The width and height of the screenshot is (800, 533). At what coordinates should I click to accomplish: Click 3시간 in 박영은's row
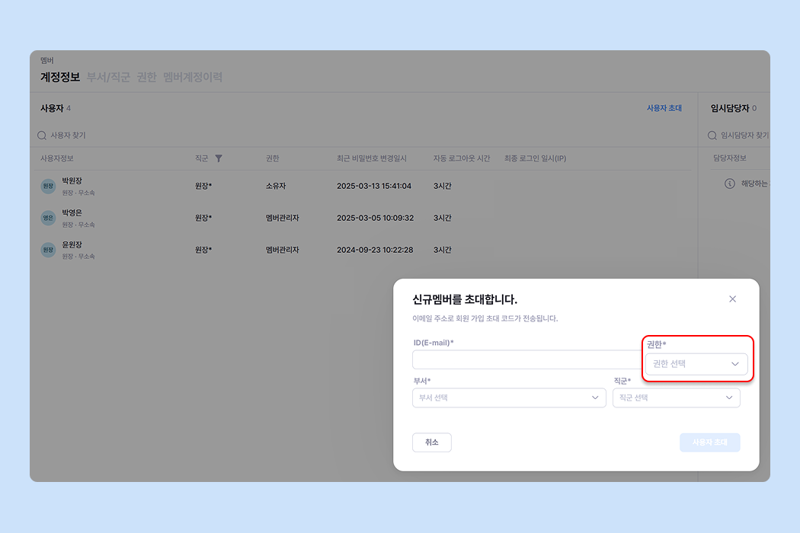pyautogui.click(x=443, y=218)
